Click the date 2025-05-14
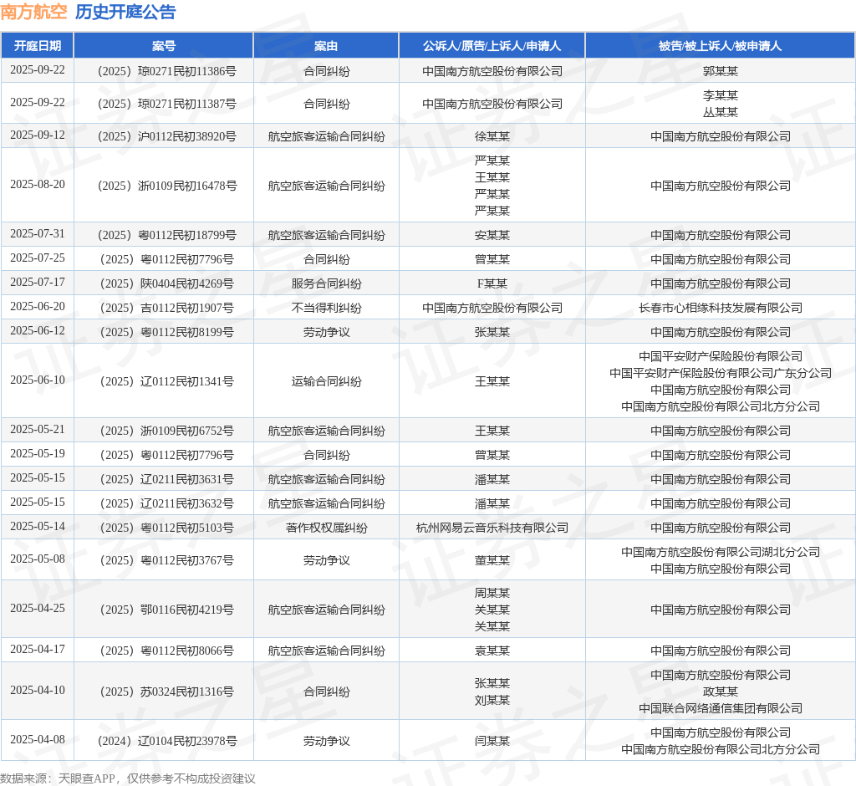The width and height of the screenshot is (856, 786). point(38,526)
